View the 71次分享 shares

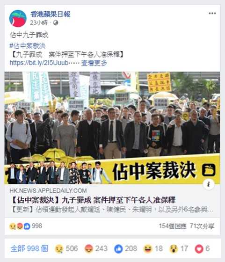click(202, 226)
